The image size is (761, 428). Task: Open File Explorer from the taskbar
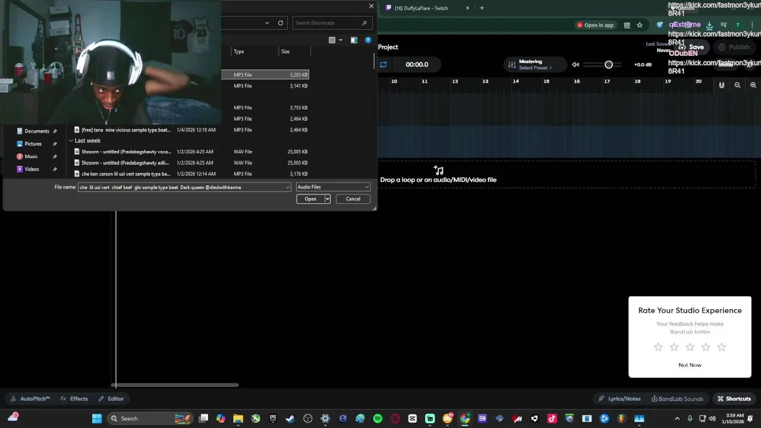(x=238, y=418)
